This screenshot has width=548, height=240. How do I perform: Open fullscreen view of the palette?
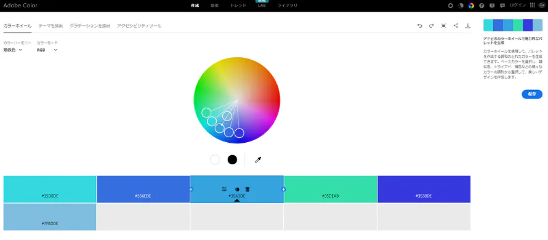tap(443, 26)
